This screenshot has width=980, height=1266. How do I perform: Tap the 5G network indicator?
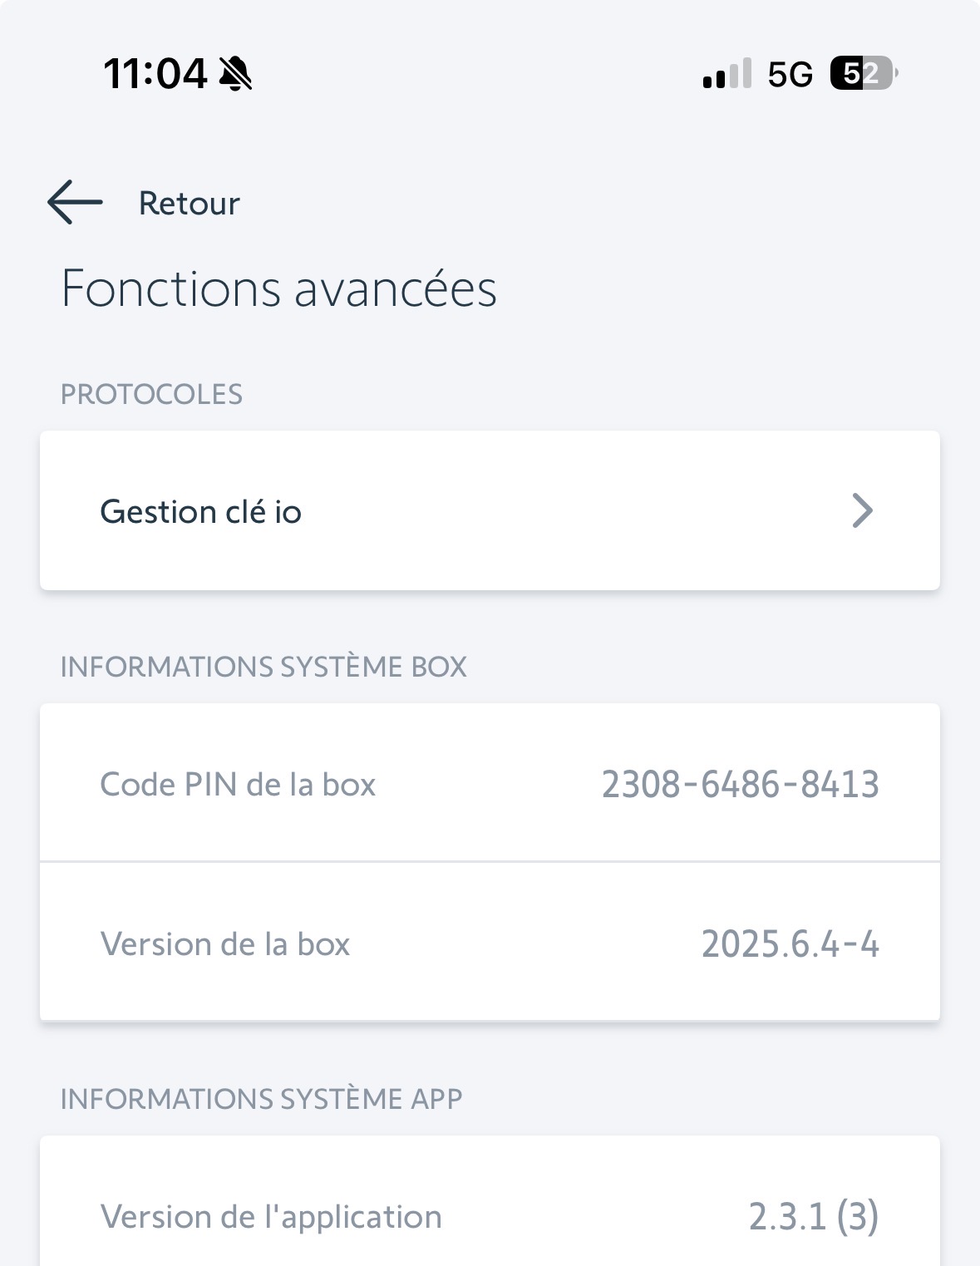790,75
